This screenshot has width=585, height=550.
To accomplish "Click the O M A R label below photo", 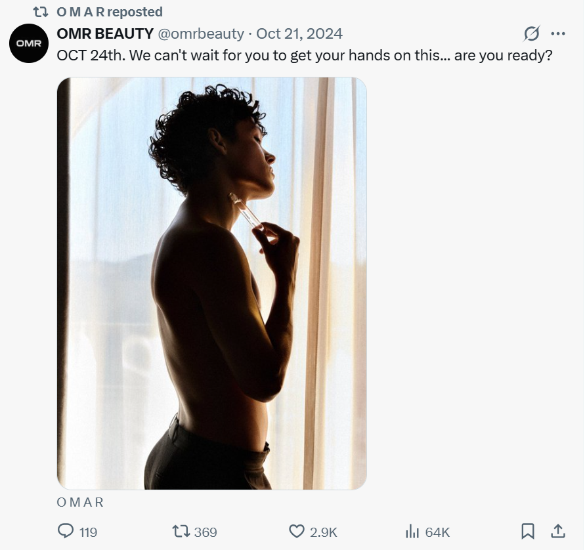I will [x=80, y=503].
